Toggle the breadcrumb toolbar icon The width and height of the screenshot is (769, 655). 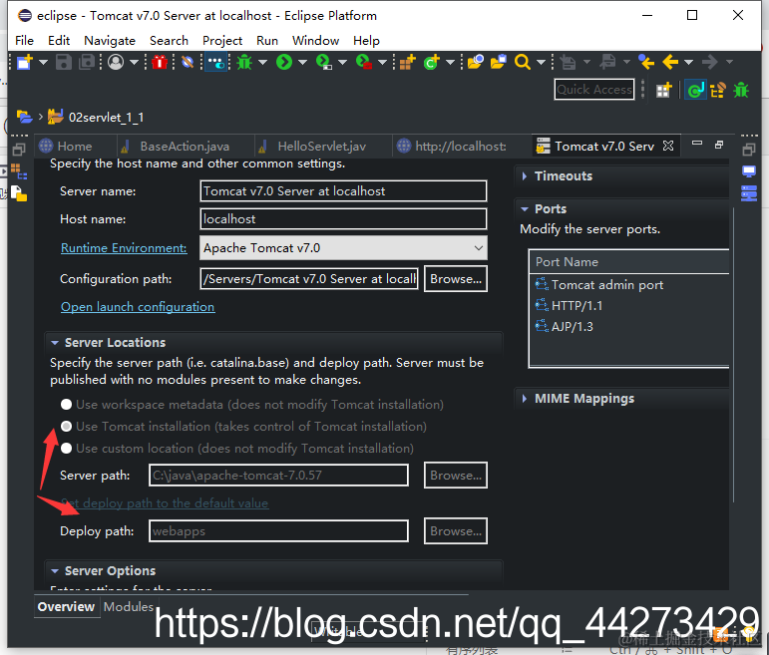215,62
